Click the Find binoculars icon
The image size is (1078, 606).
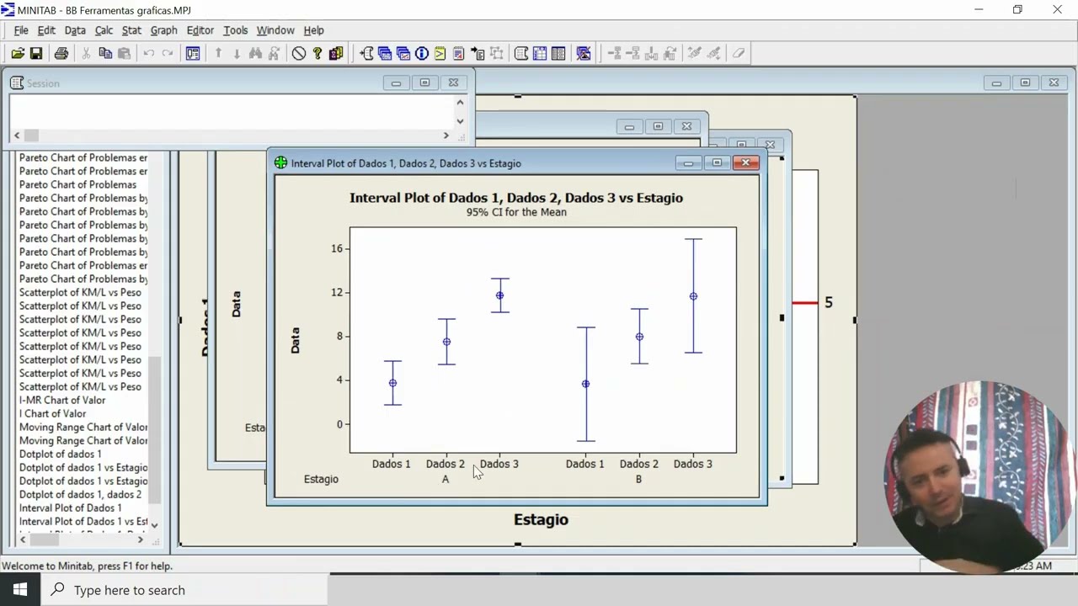point(255,53)
